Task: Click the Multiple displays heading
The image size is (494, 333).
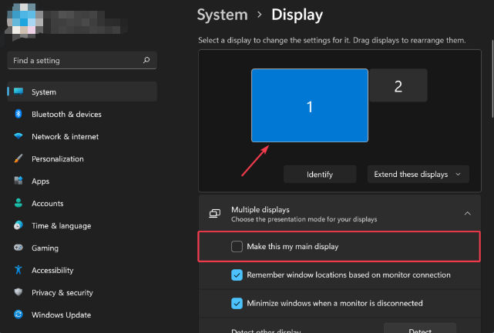Action: [260, 209]
